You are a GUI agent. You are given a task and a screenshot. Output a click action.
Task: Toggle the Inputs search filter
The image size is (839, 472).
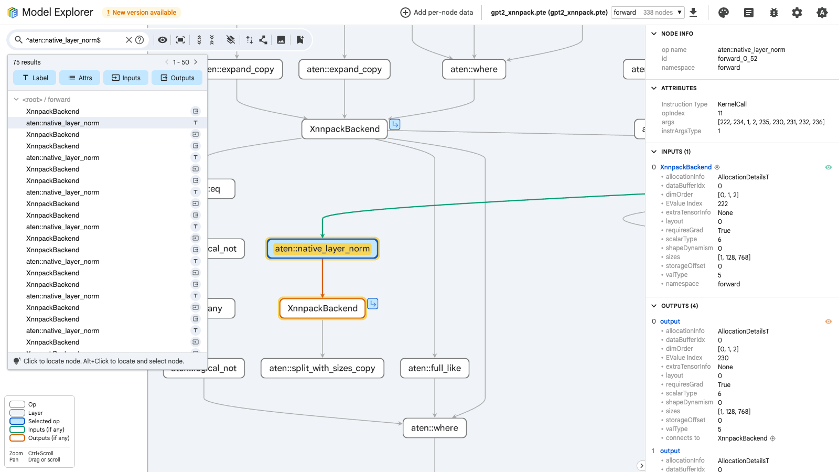(126, 78)
